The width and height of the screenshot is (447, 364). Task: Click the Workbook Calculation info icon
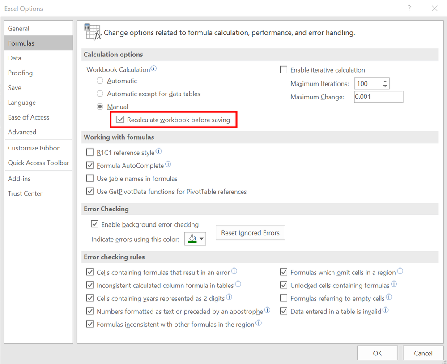tap(153, 69)
